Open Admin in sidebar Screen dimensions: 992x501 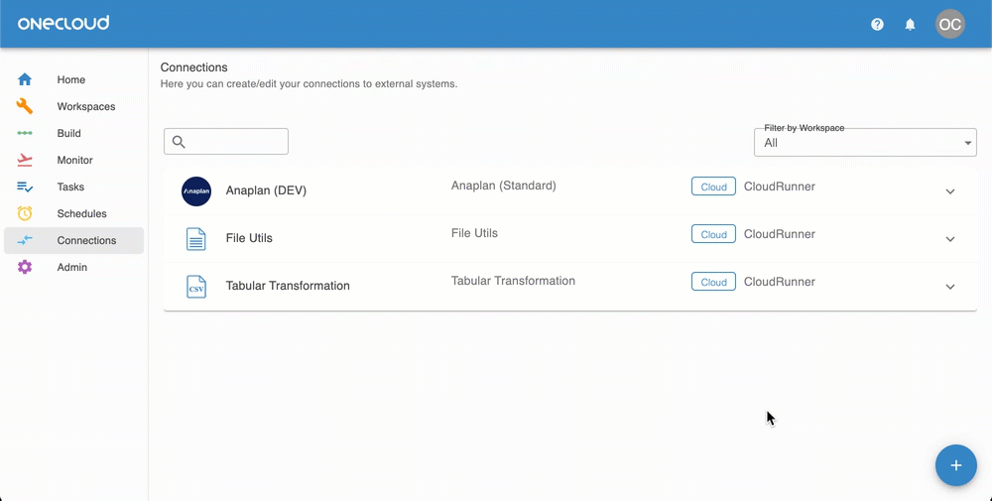tap(73, 267)
